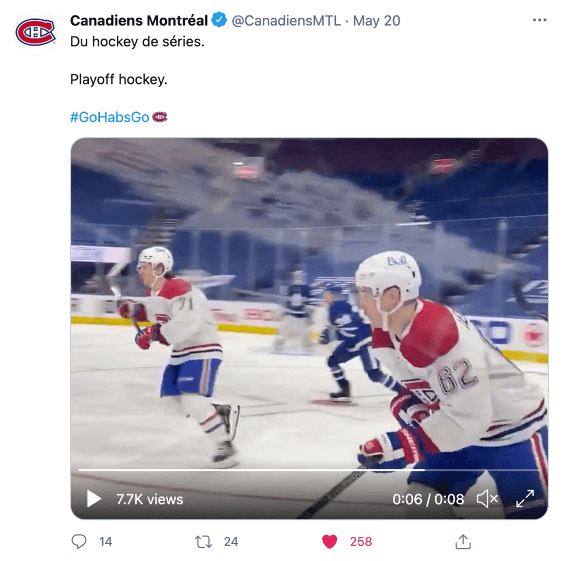Open the May 20 tweet timestamp
562x561 pixels.
point(376,21)
